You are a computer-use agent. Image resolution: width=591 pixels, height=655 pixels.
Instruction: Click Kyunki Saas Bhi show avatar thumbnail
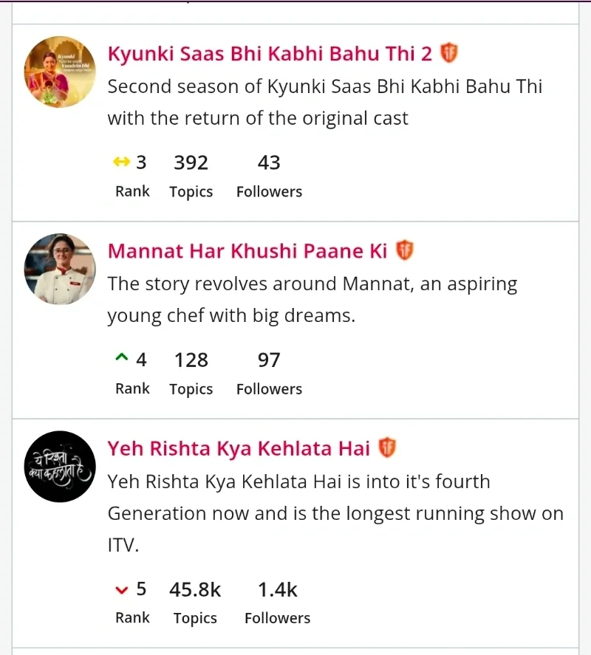point(60,72)
